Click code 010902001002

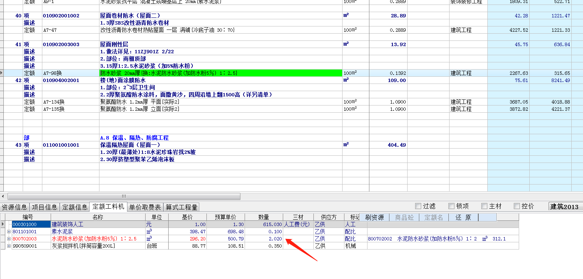point(61,16)
